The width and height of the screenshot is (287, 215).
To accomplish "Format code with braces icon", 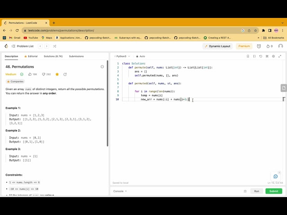I will pos(254,56).
